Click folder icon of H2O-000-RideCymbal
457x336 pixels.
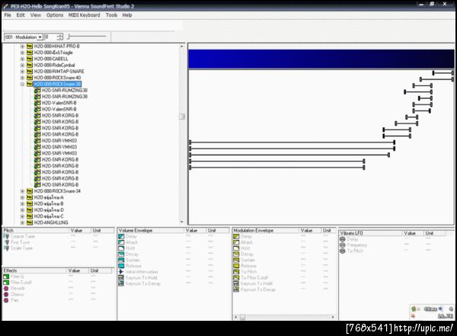(x=30, y=65)
